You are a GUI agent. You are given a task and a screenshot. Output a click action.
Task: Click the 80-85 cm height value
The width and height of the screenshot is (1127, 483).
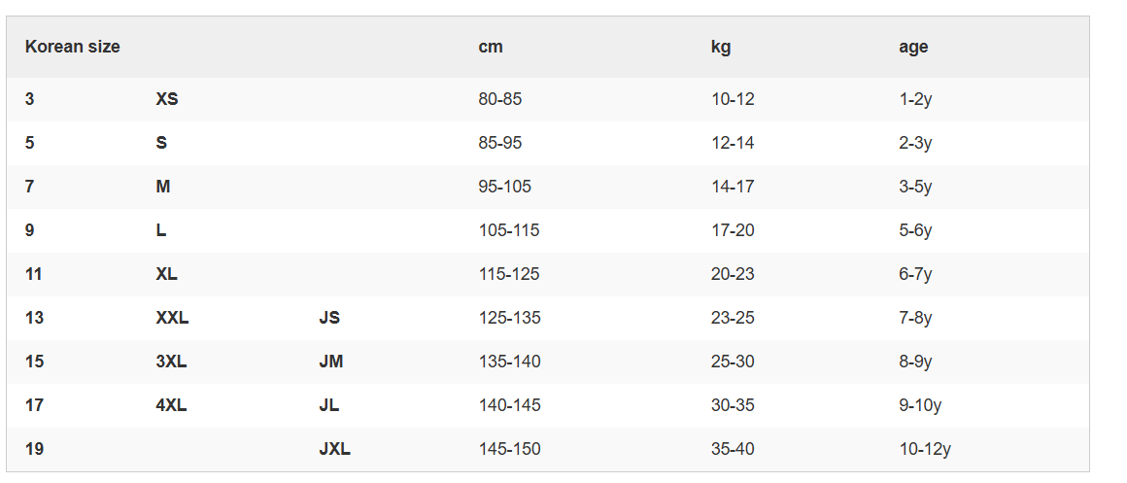point(500,99)
